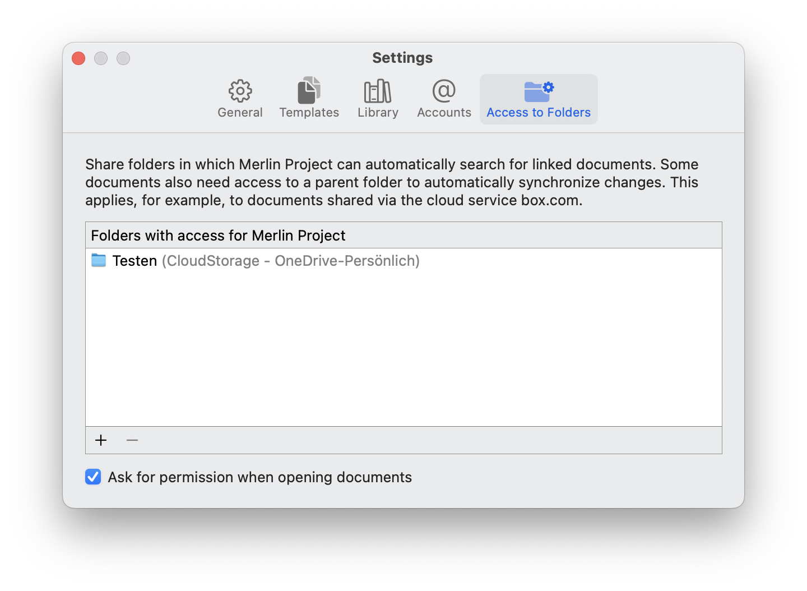Click the Folders with access header
This screenshot has height=591, width=807.
point(219,235)
